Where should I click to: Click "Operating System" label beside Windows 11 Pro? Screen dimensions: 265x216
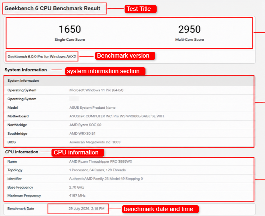click(22, 90)
